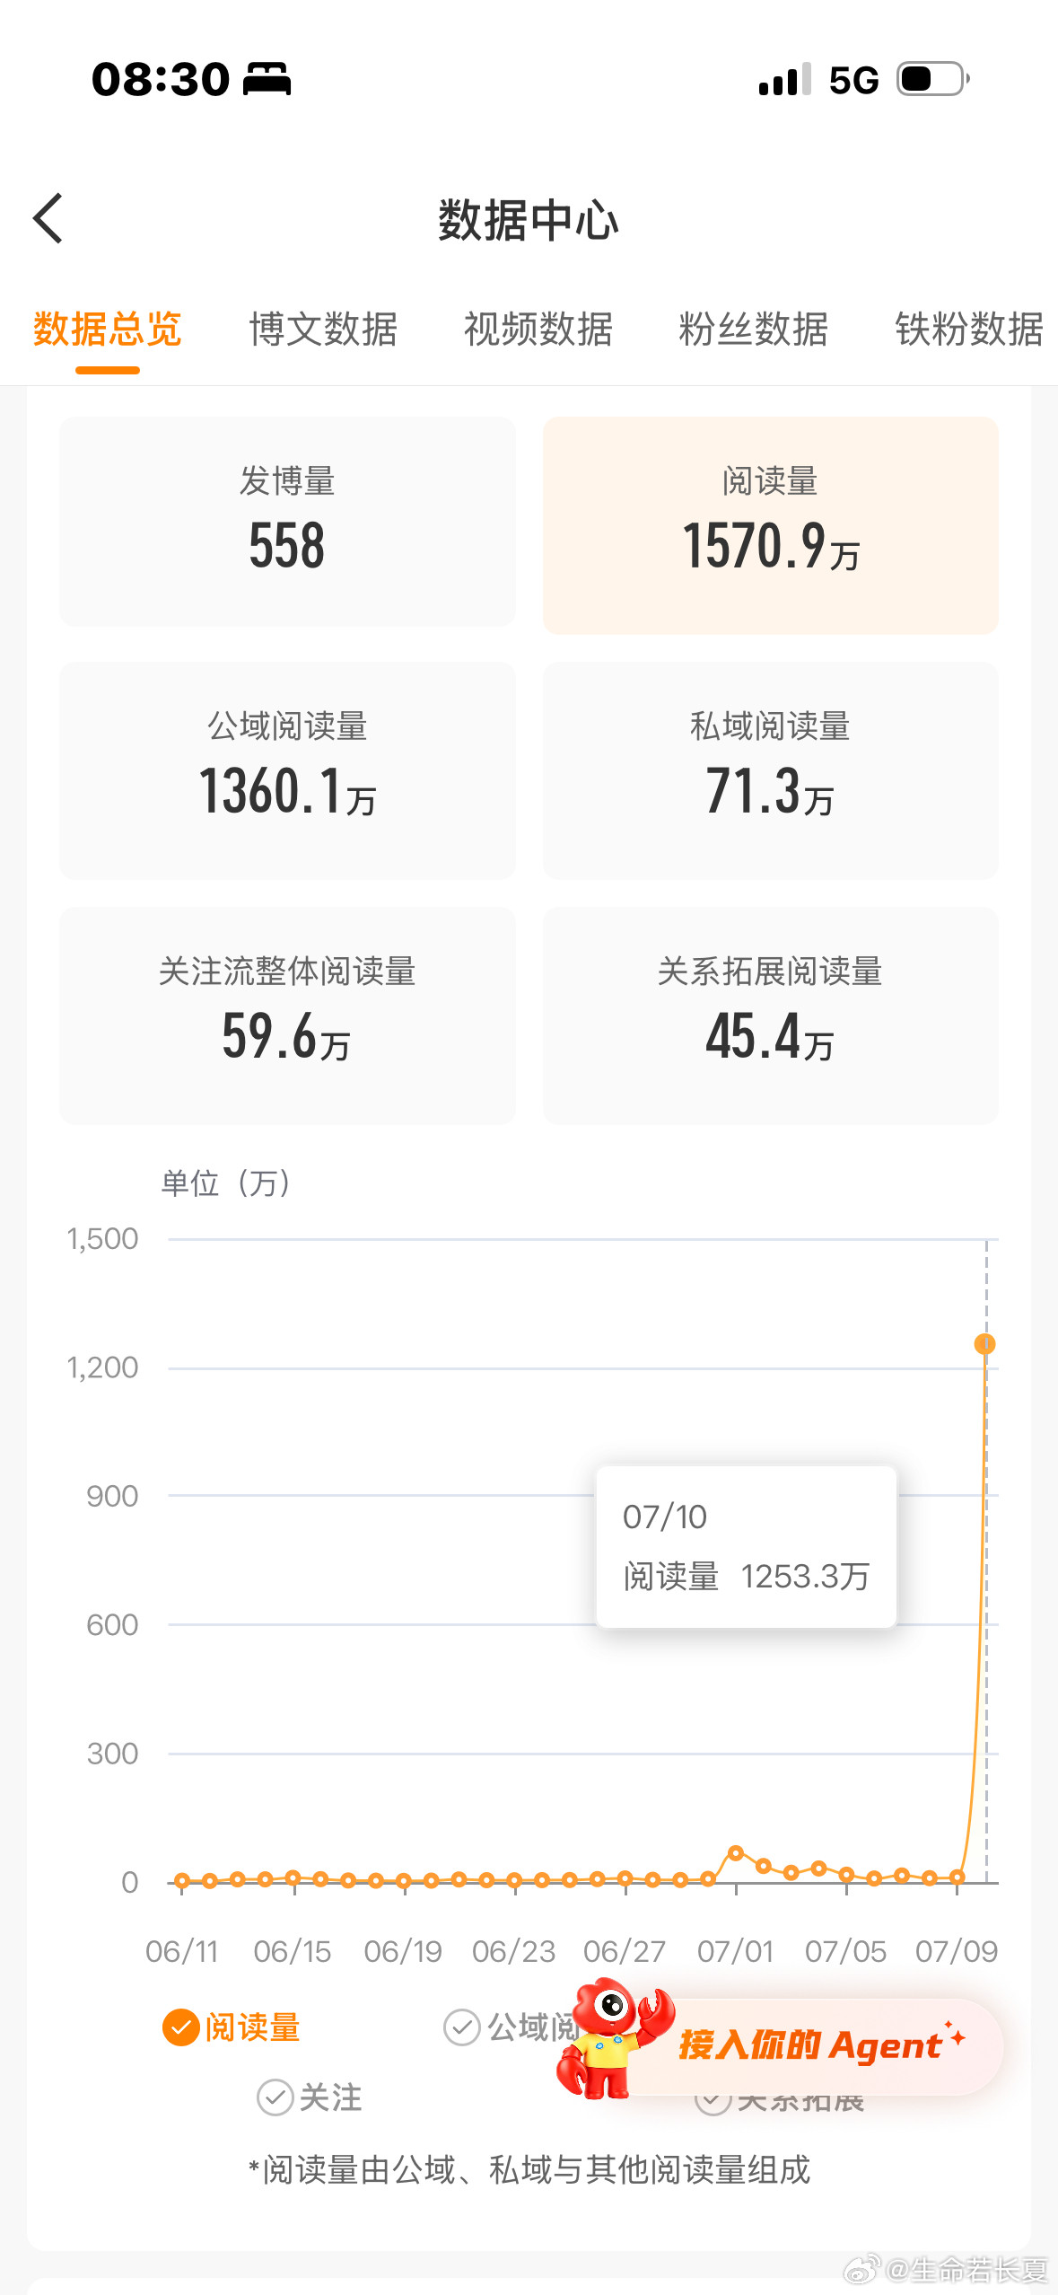The height and width of the screenshot is (2295, 1058).
Task: Toggle the 阅读量 legend checkbox
Action: tap(181, 2027)
